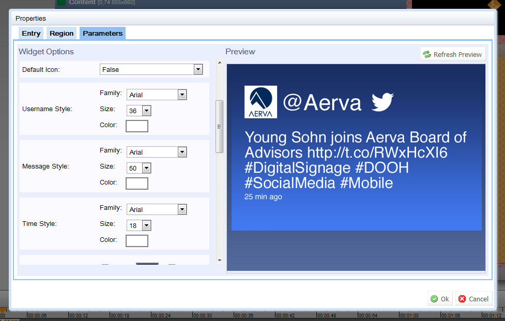Click the widget options scrollbar thumb
The image size is (505, 321).
[x=220, y=127]
